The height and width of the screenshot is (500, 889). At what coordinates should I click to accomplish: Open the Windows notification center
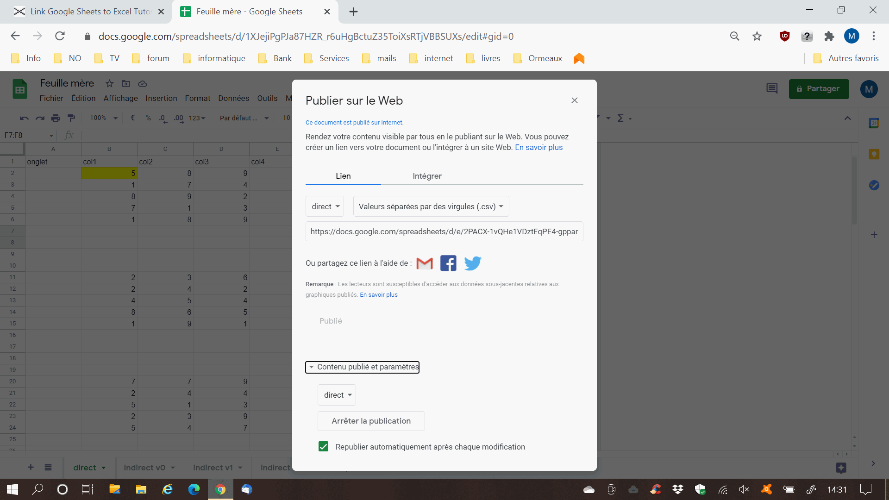865,489
